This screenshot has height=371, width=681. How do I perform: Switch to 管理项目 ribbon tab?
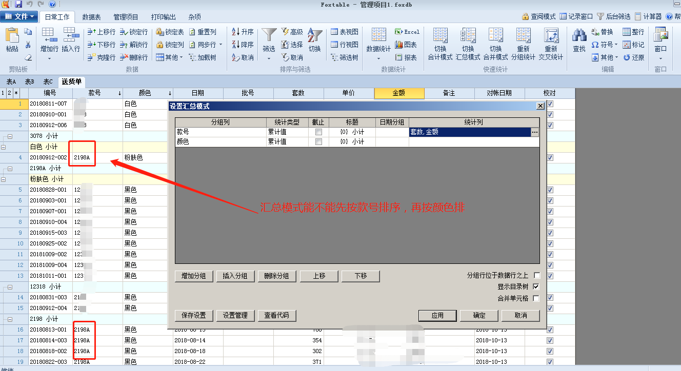126,17
